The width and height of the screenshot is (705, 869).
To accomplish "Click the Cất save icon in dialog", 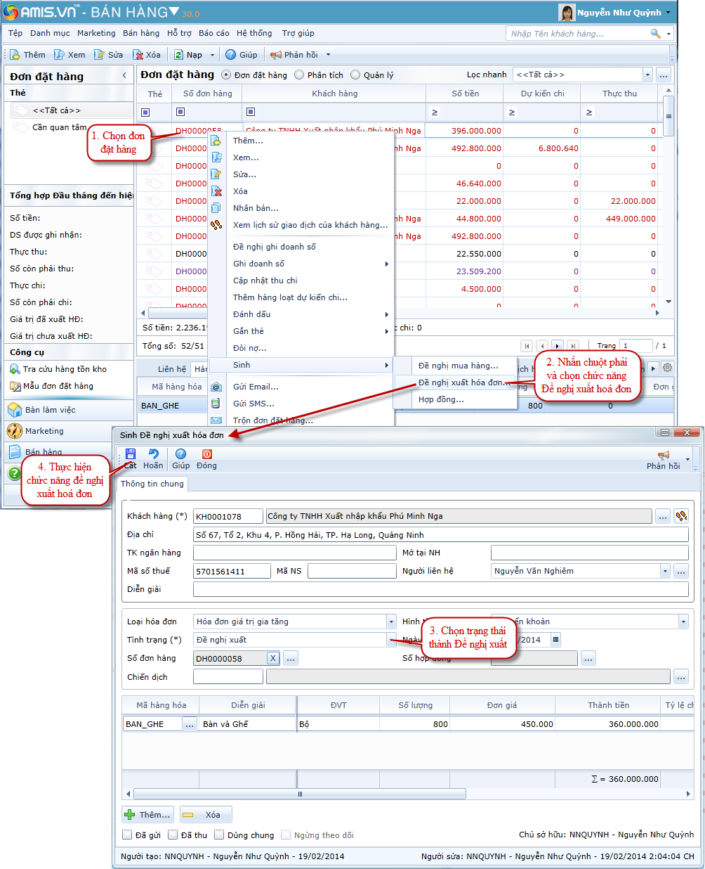I will 130,454.
